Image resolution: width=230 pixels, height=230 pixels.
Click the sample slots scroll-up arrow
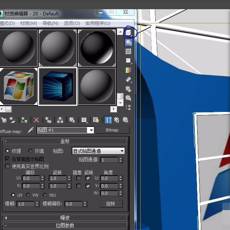(120, 32)
